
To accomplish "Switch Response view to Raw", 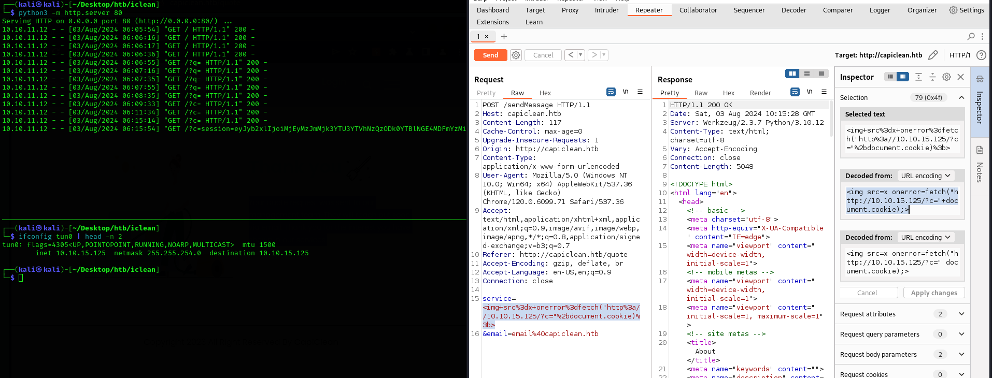I will [701, 93].
